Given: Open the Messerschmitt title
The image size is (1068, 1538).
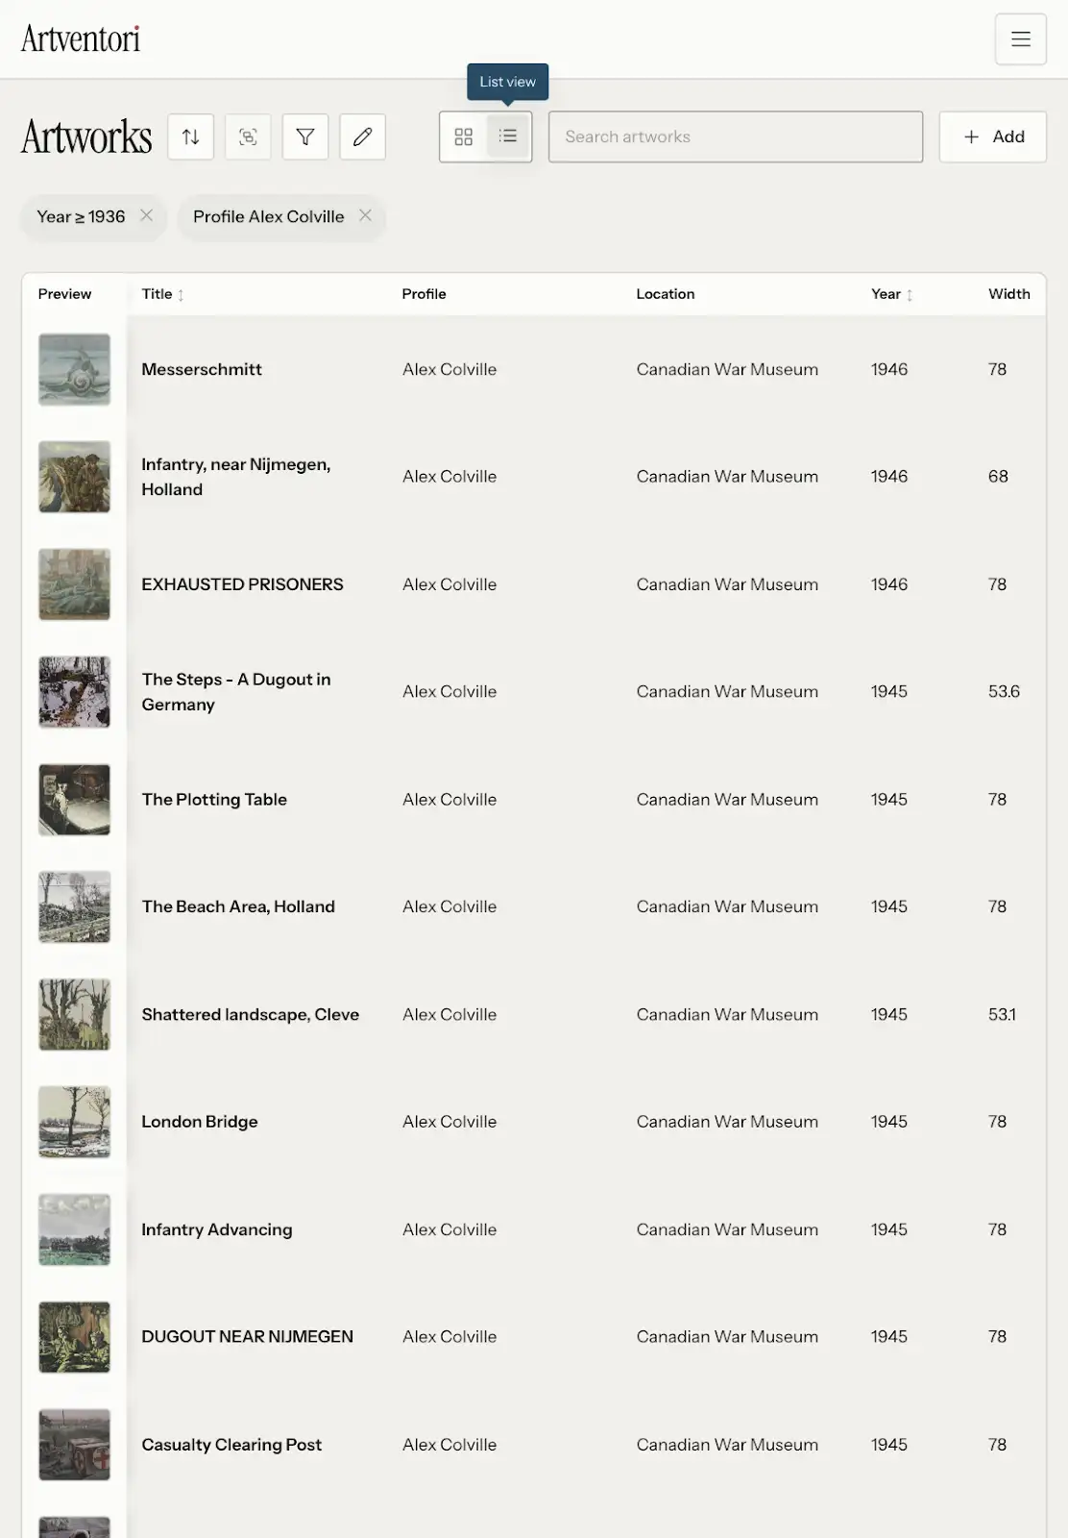Looking at the screenshot, I should [202, 369].
